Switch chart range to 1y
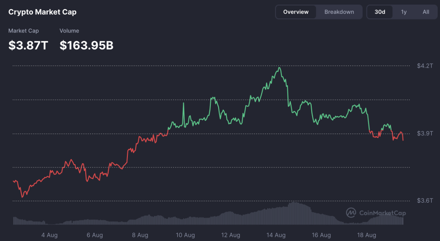The image size is (440, 241). click(x=404, y=12)
